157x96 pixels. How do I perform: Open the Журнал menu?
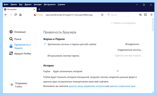click(x=28, y=4)
